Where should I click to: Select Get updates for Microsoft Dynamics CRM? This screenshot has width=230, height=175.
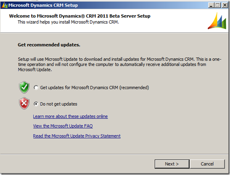(36, 87)
